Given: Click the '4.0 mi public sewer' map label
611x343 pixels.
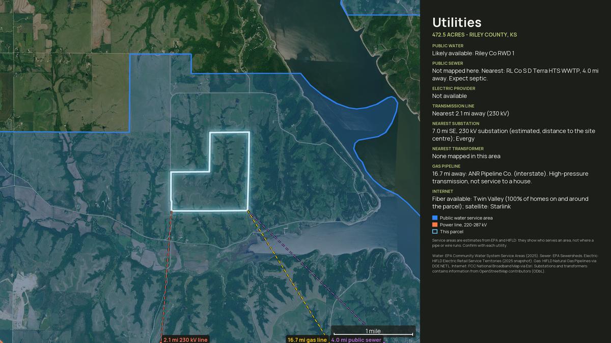Looking at the screenshot, I should (356, 339).
